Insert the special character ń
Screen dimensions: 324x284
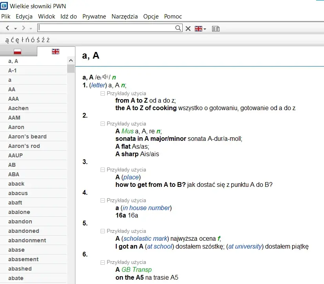point(27,40)
